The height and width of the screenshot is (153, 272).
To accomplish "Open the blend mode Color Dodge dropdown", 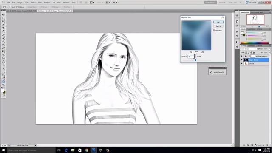I will [x=248, y=49].
